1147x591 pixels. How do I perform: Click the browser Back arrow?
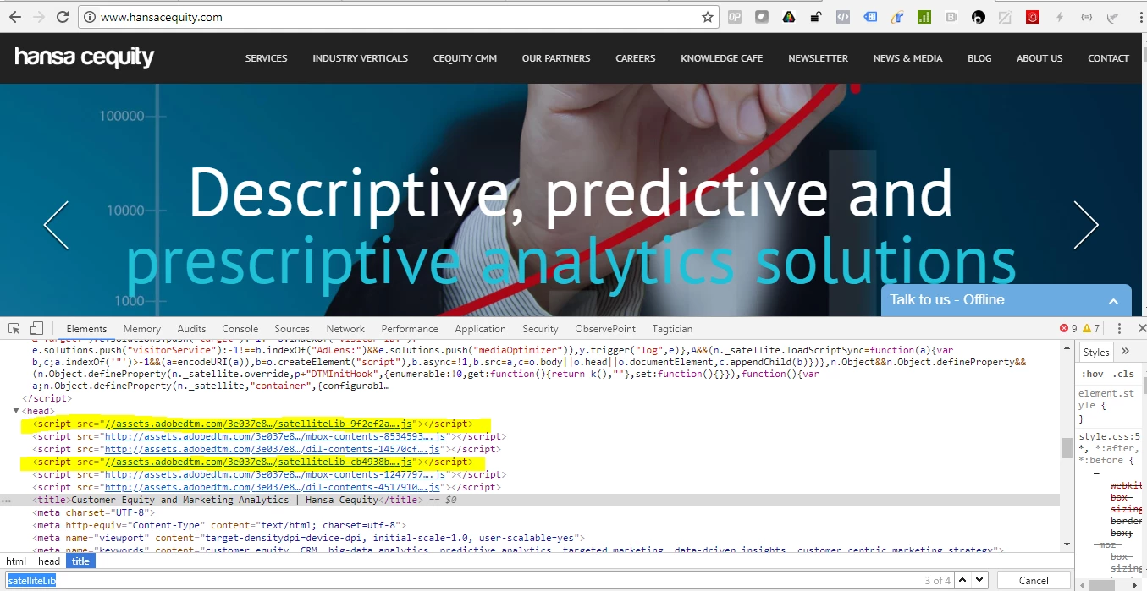[15, 17]
